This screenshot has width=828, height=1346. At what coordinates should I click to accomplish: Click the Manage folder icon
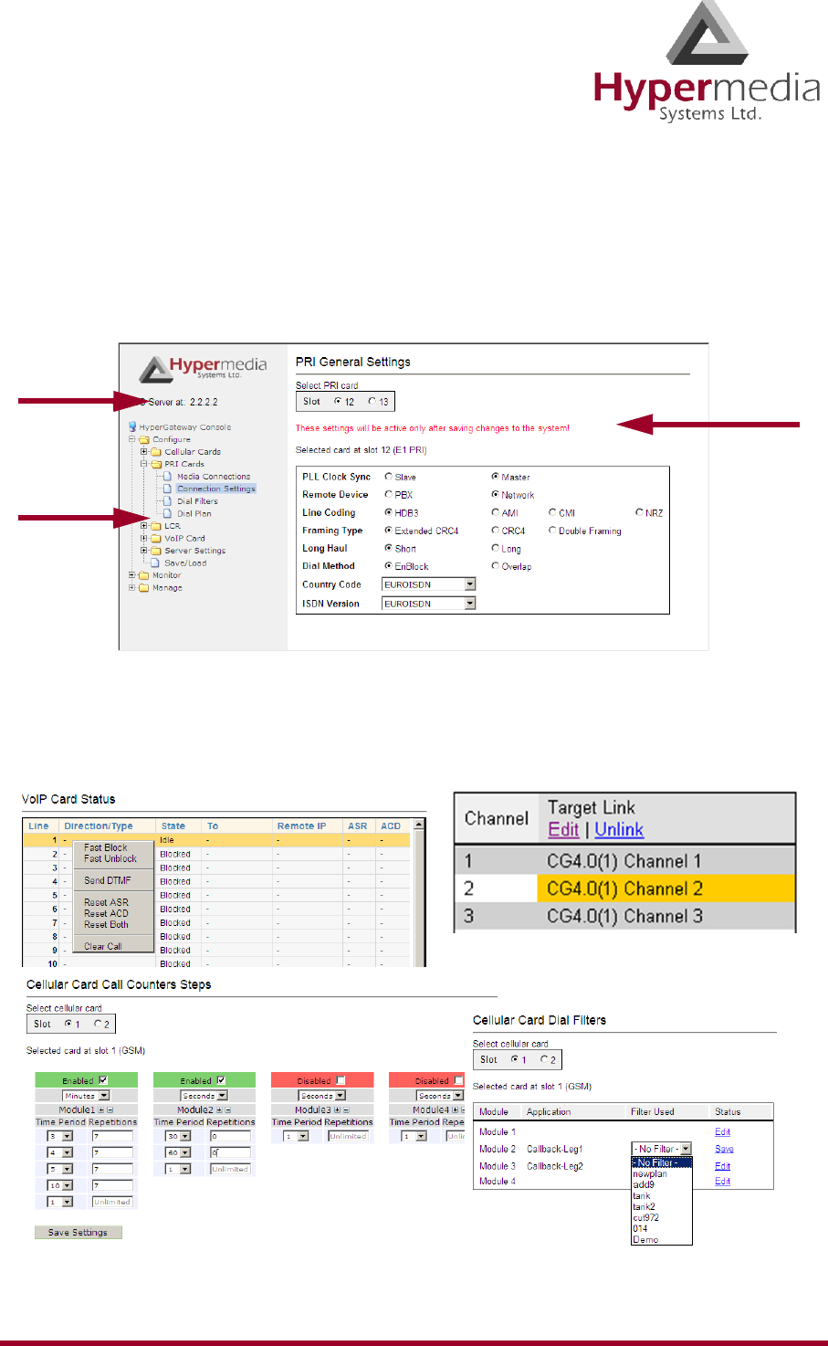[x=144, y=588]
